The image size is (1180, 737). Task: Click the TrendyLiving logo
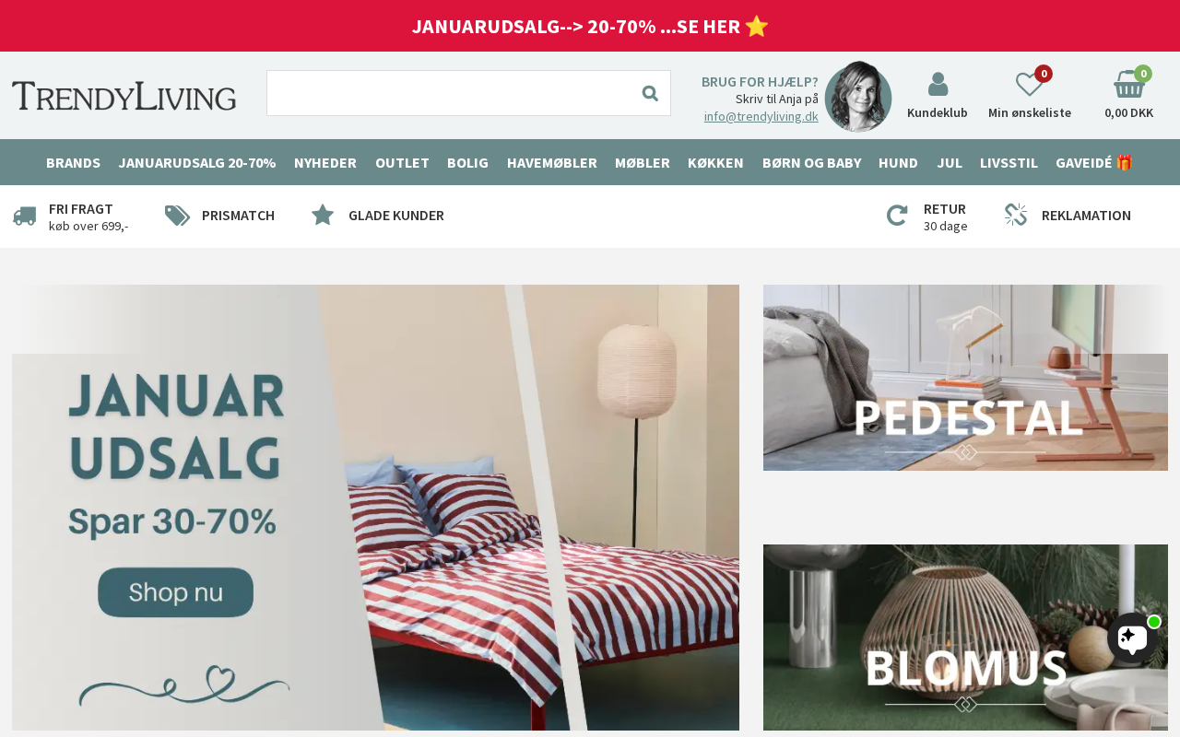124,96
